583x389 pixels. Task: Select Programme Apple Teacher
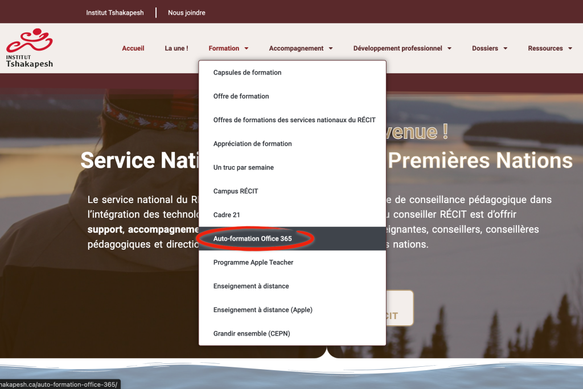click(253, 263)
